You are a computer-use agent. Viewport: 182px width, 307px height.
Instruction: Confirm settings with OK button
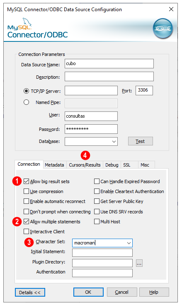coord(88,292)
